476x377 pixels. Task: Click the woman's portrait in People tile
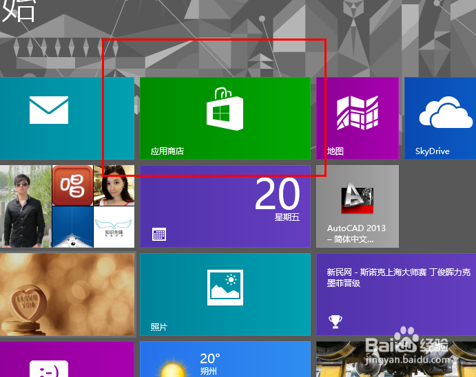pos(114,186)
